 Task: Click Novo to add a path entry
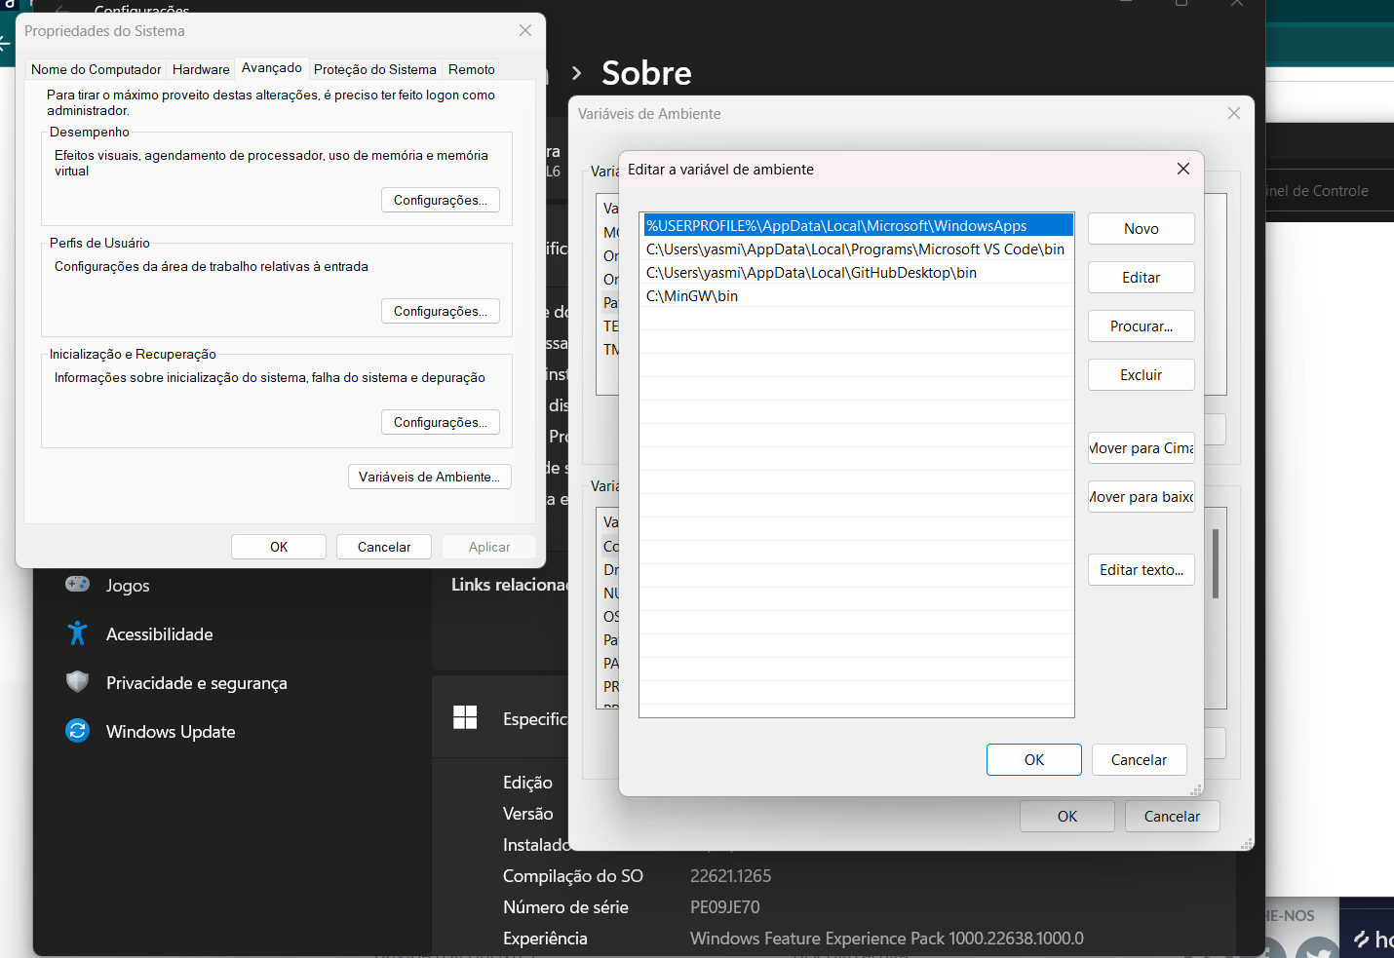click(1142, 229)
